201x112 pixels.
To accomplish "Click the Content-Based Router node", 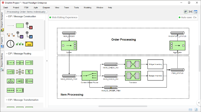I will pos(89,75).
